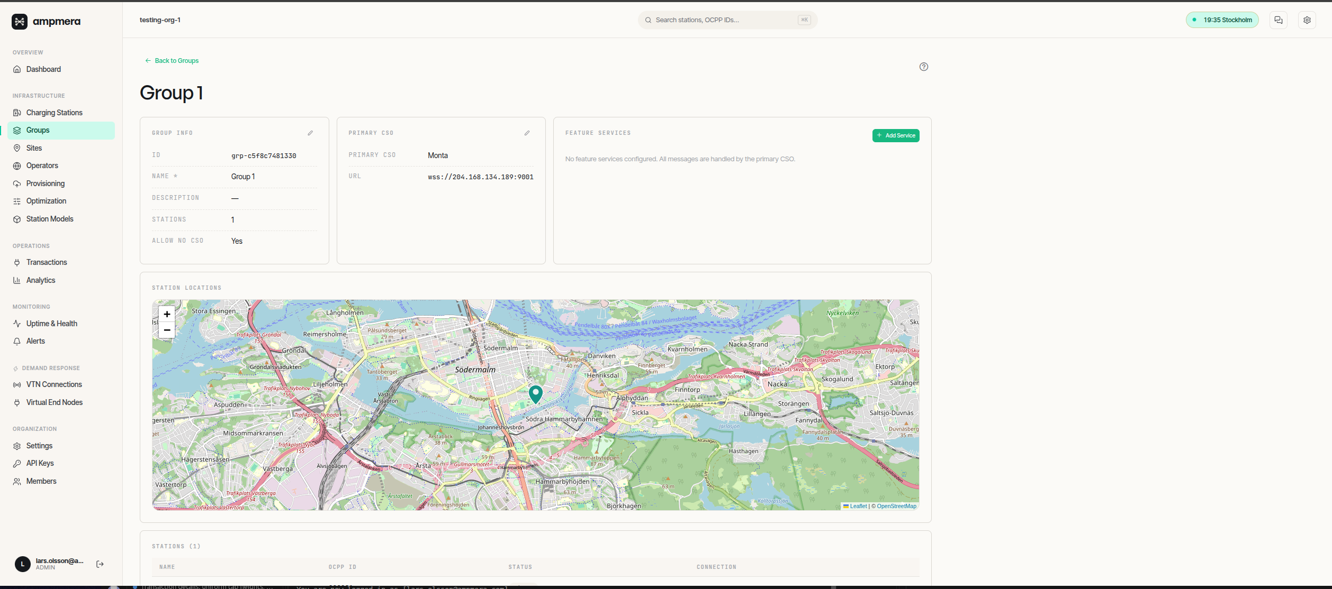Image resolution: width=1332 pixels, height=589 pixels.
Task: Open the Provisioning page
Action: click(45, 183)
